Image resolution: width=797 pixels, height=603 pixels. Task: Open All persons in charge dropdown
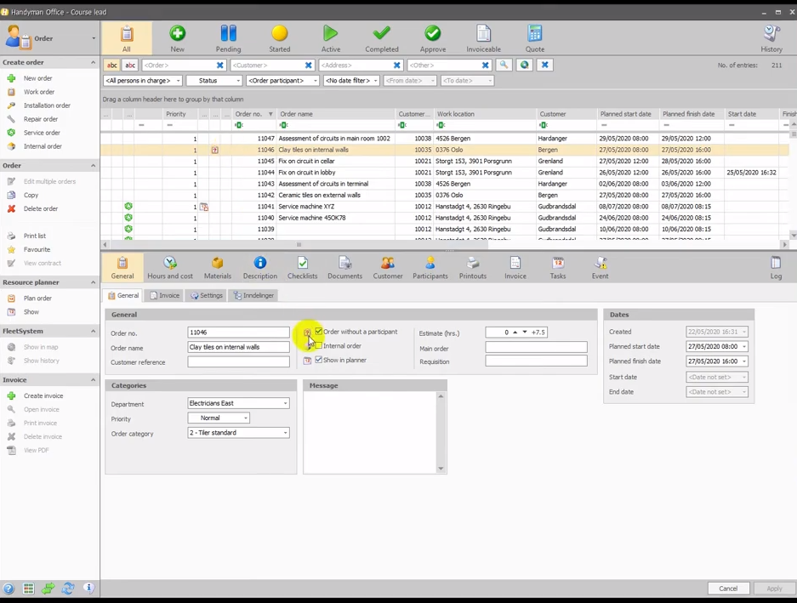coord(143,80)
